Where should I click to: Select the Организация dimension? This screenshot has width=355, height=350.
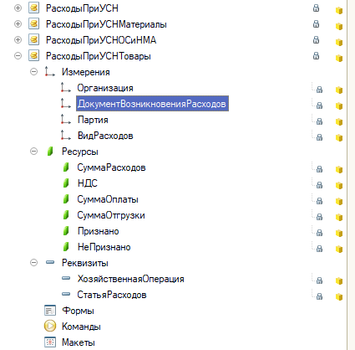coord(105,88)
